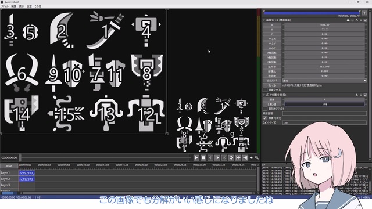
Task: Add an effect with the plus button
Action: 364,13
